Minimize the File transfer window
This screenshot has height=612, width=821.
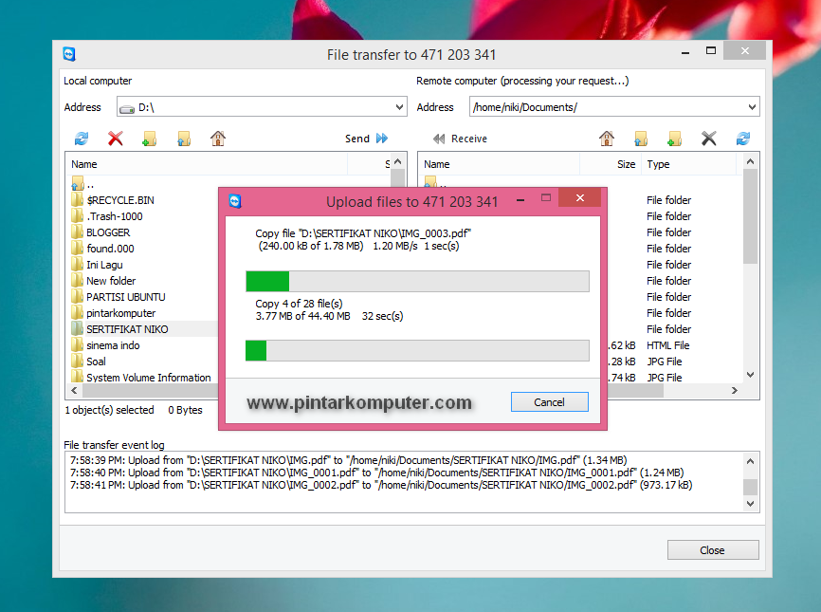click(x=684, y=52)
